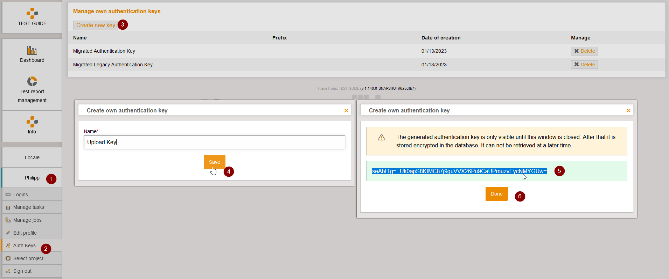The width and height of the screenshot is (669, 279).
Task: Open Logins menu entry
Action: (32, 194)
